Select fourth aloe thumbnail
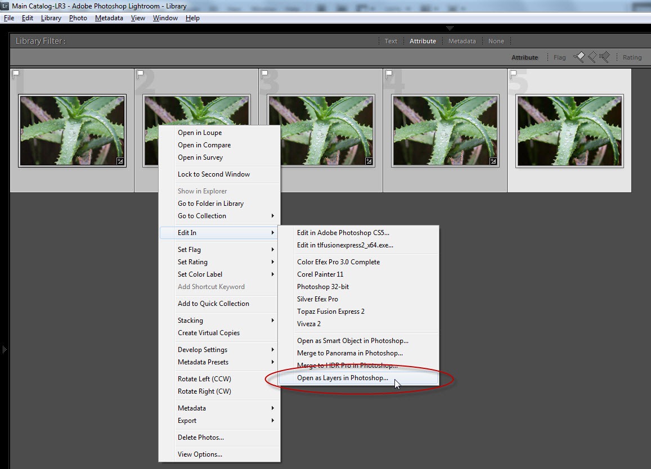 tap(445, 130)
